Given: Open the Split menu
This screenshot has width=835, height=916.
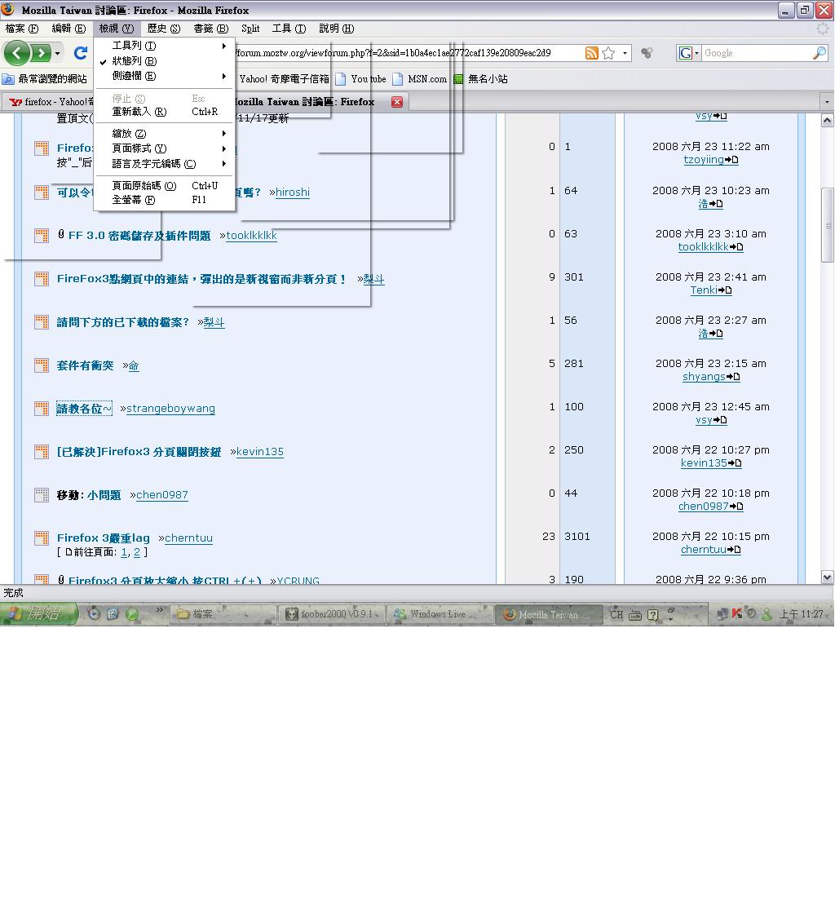Looking at the screenshot, I should [x=250, y=29].
